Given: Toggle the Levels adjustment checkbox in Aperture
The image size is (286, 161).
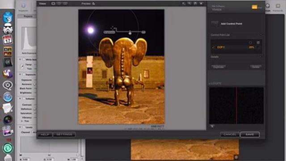Looking at the screenshot, I should pos(24,127).
